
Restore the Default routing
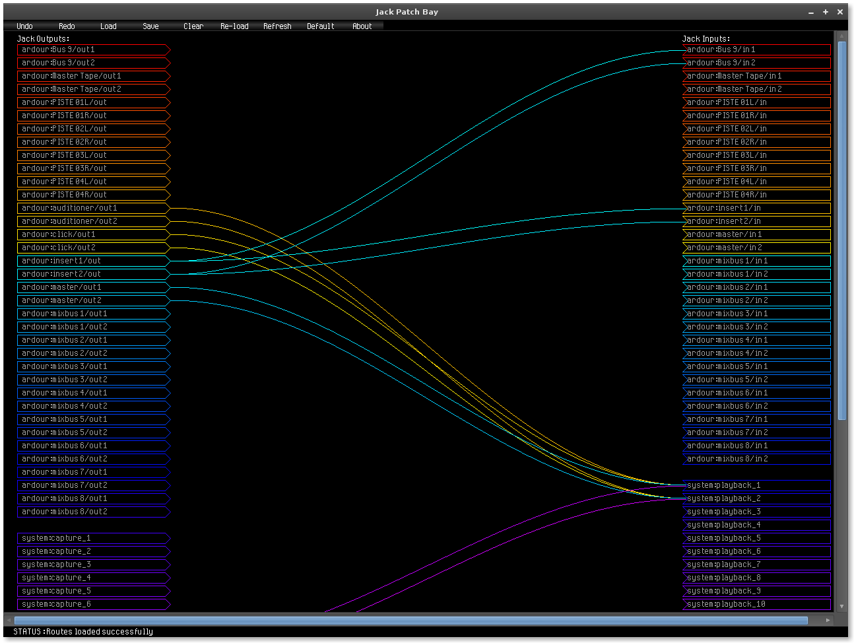tap(320, 26)
